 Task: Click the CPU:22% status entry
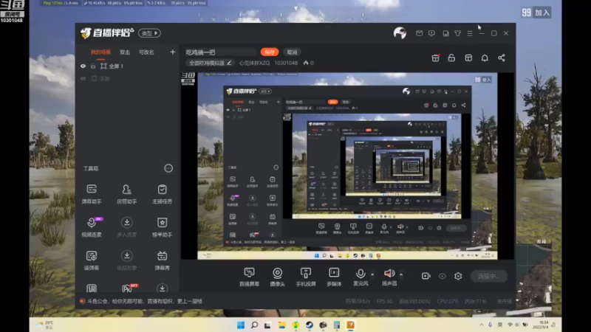pos(448,301)
